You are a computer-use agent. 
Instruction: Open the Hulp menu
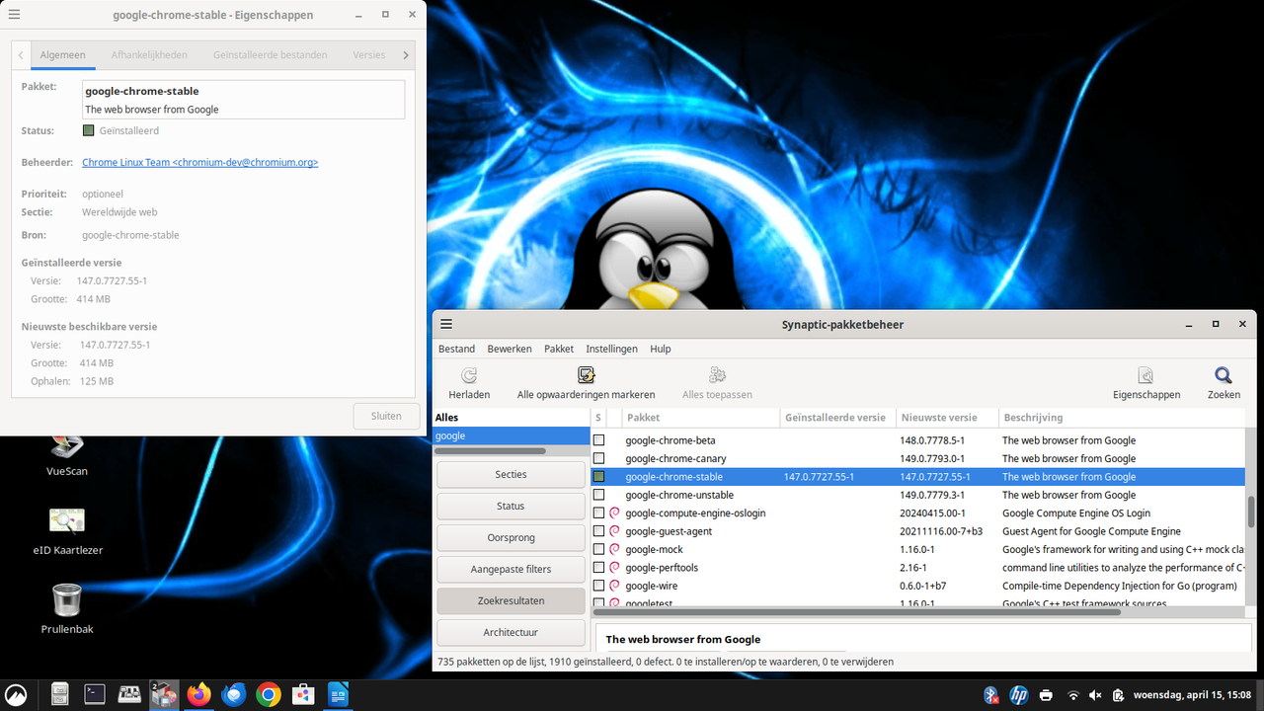(x=661, y=349)
